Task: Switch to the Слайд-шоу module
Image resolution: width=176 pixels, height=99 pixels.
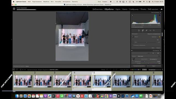Action: point(134,9)
